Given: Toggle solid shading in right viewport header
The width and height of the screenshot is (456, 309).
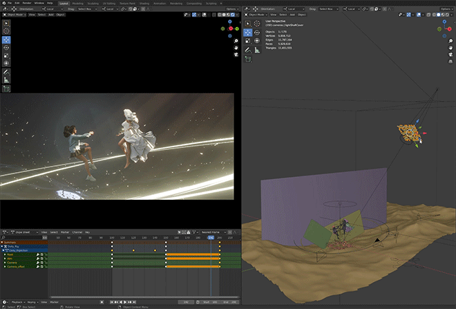Looking at the screenshot, I should (438, 15).
